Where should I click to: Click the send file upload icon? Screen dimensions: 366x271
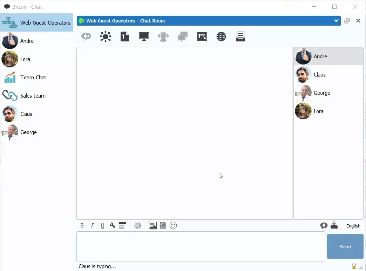(x=125, y=37)
